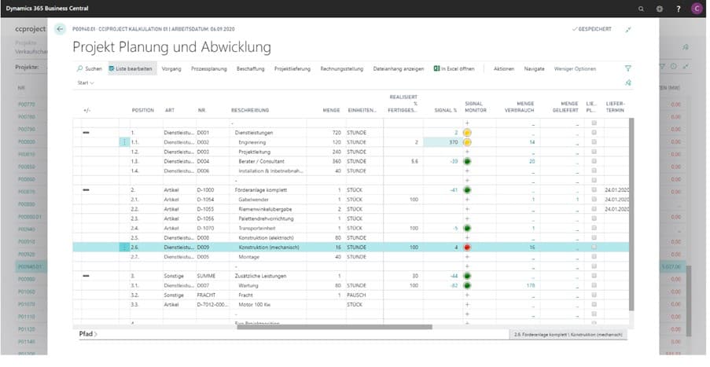Viewport: 710px width, 367px height.
Task: Open the settings gear in top bar
Action: [659, 8]
